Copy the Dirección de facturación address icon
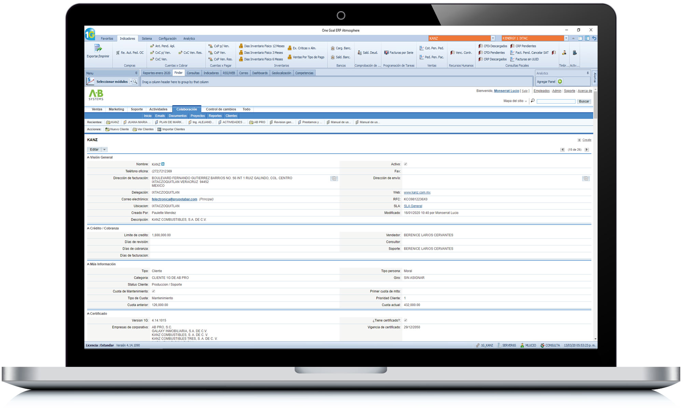This screenshot has height=411, width=683. click(x=334, y=178)
